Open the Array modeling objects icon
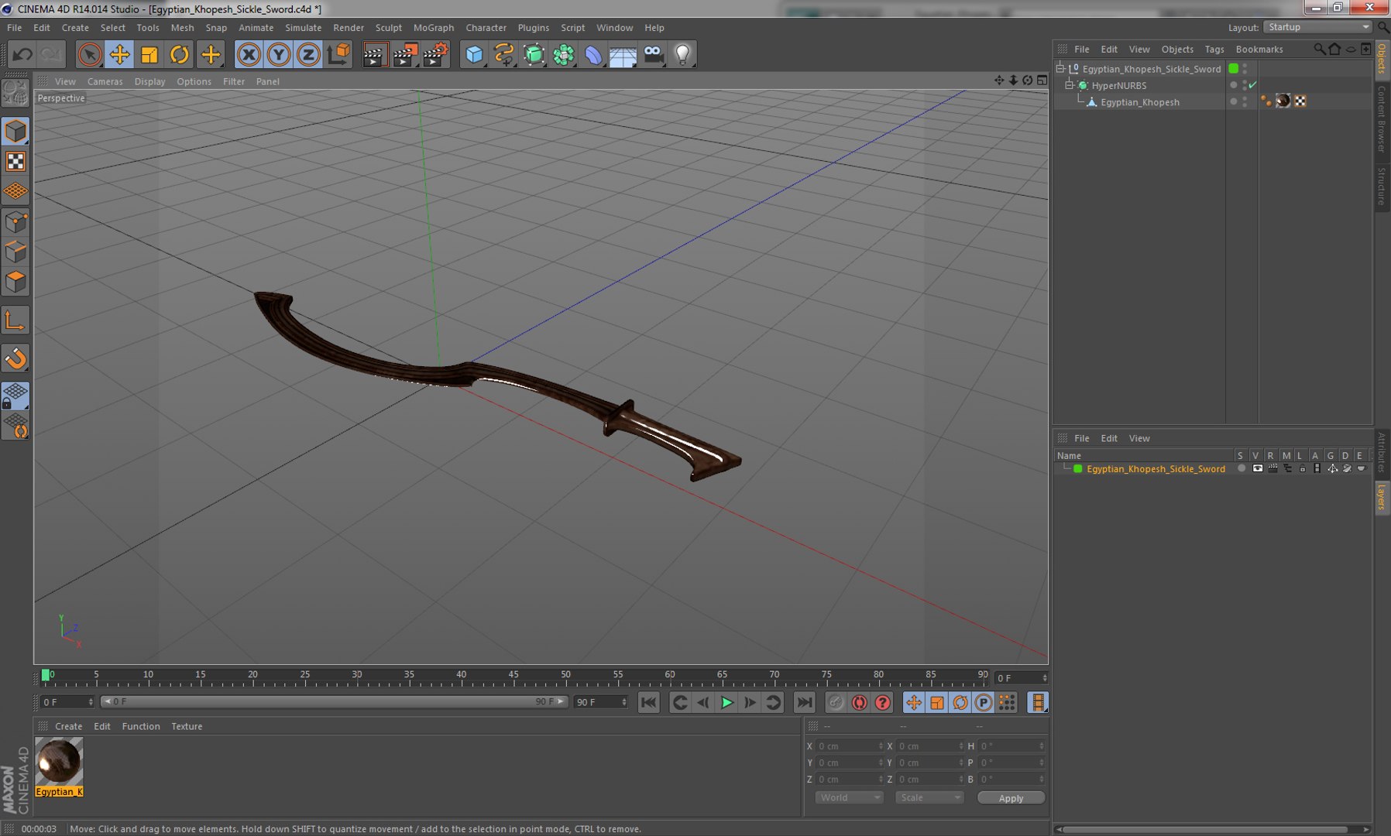The image size is (1391, 836). [564, 54]
